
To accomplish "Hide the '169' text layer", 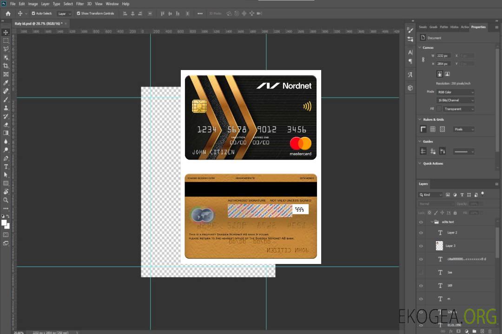I will pyautogui.click(x=421, y=286).
